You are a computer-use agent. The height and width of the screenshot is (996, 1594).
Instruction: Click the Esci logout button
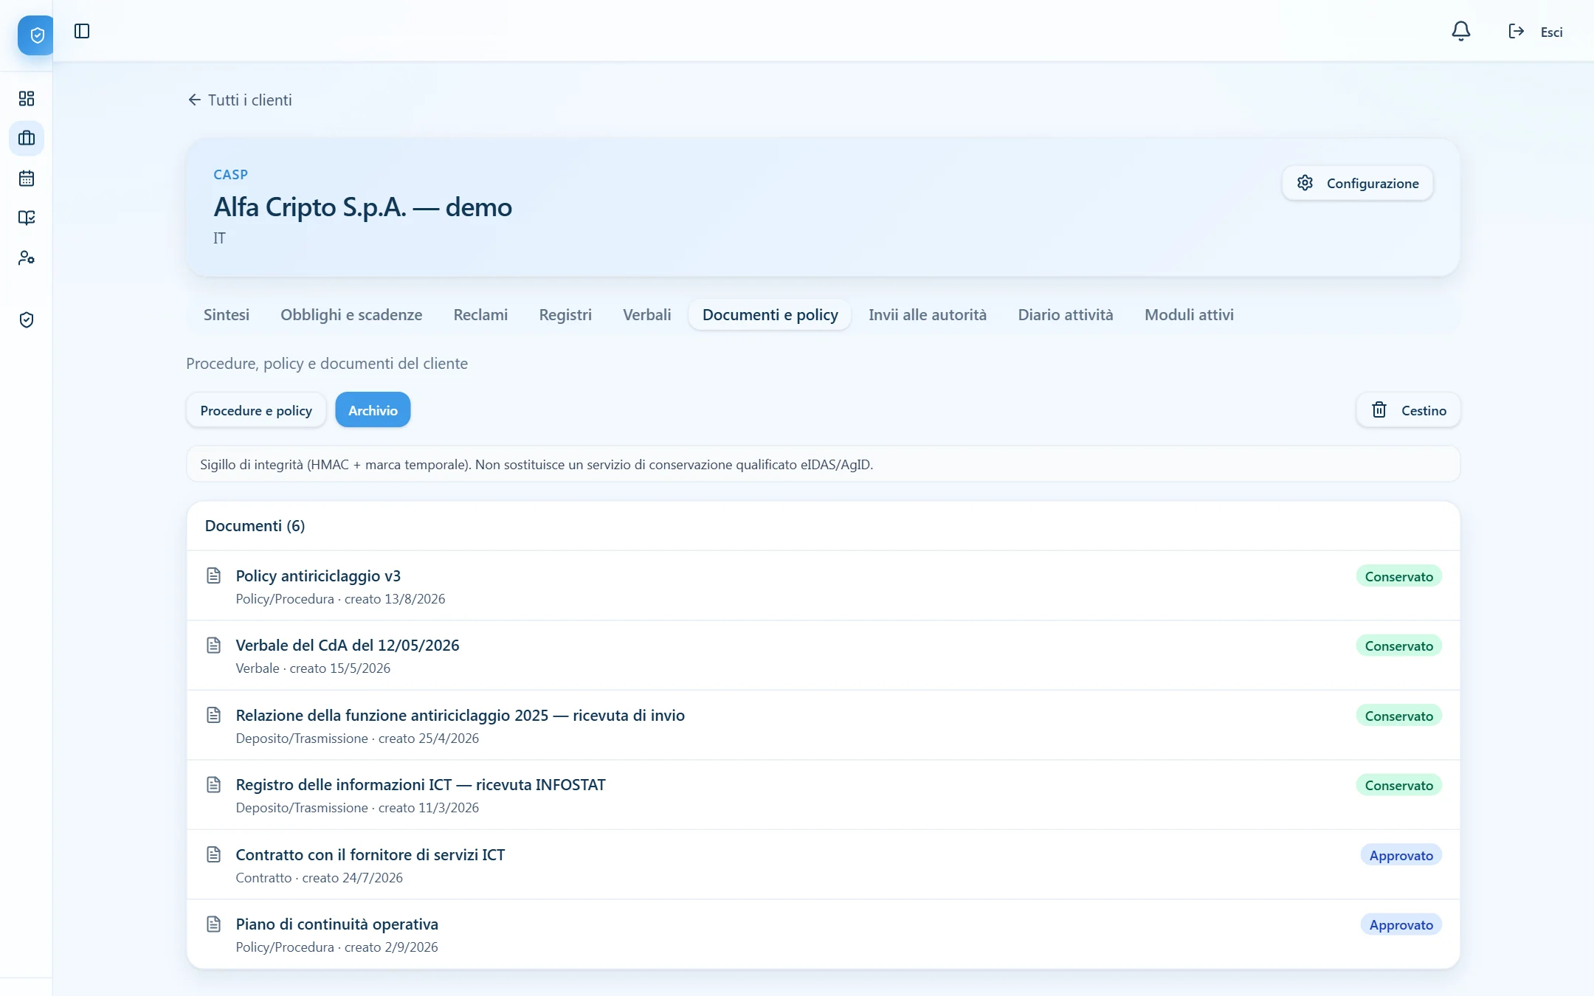point(1536,32)
